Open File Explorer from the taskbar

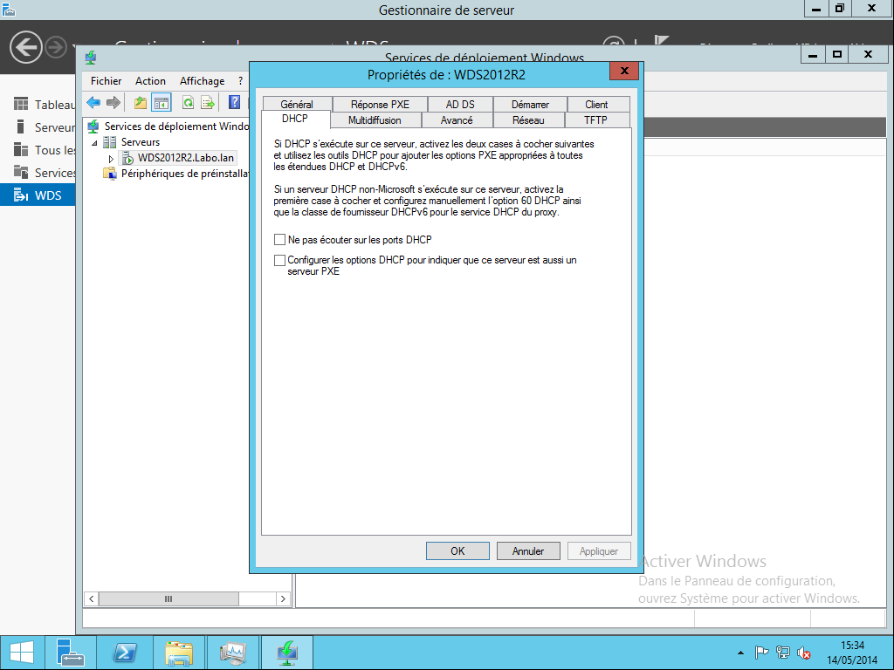[x=178, y=653]
